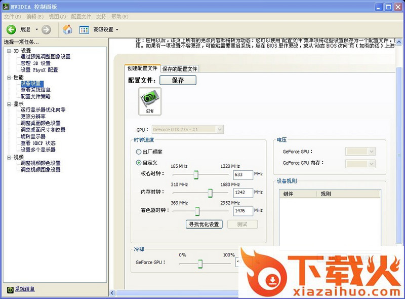Viewport: 405px width, 299px height.
Task: Click the GeForce GPU cooling slider handle
Action: coord(200,264)
